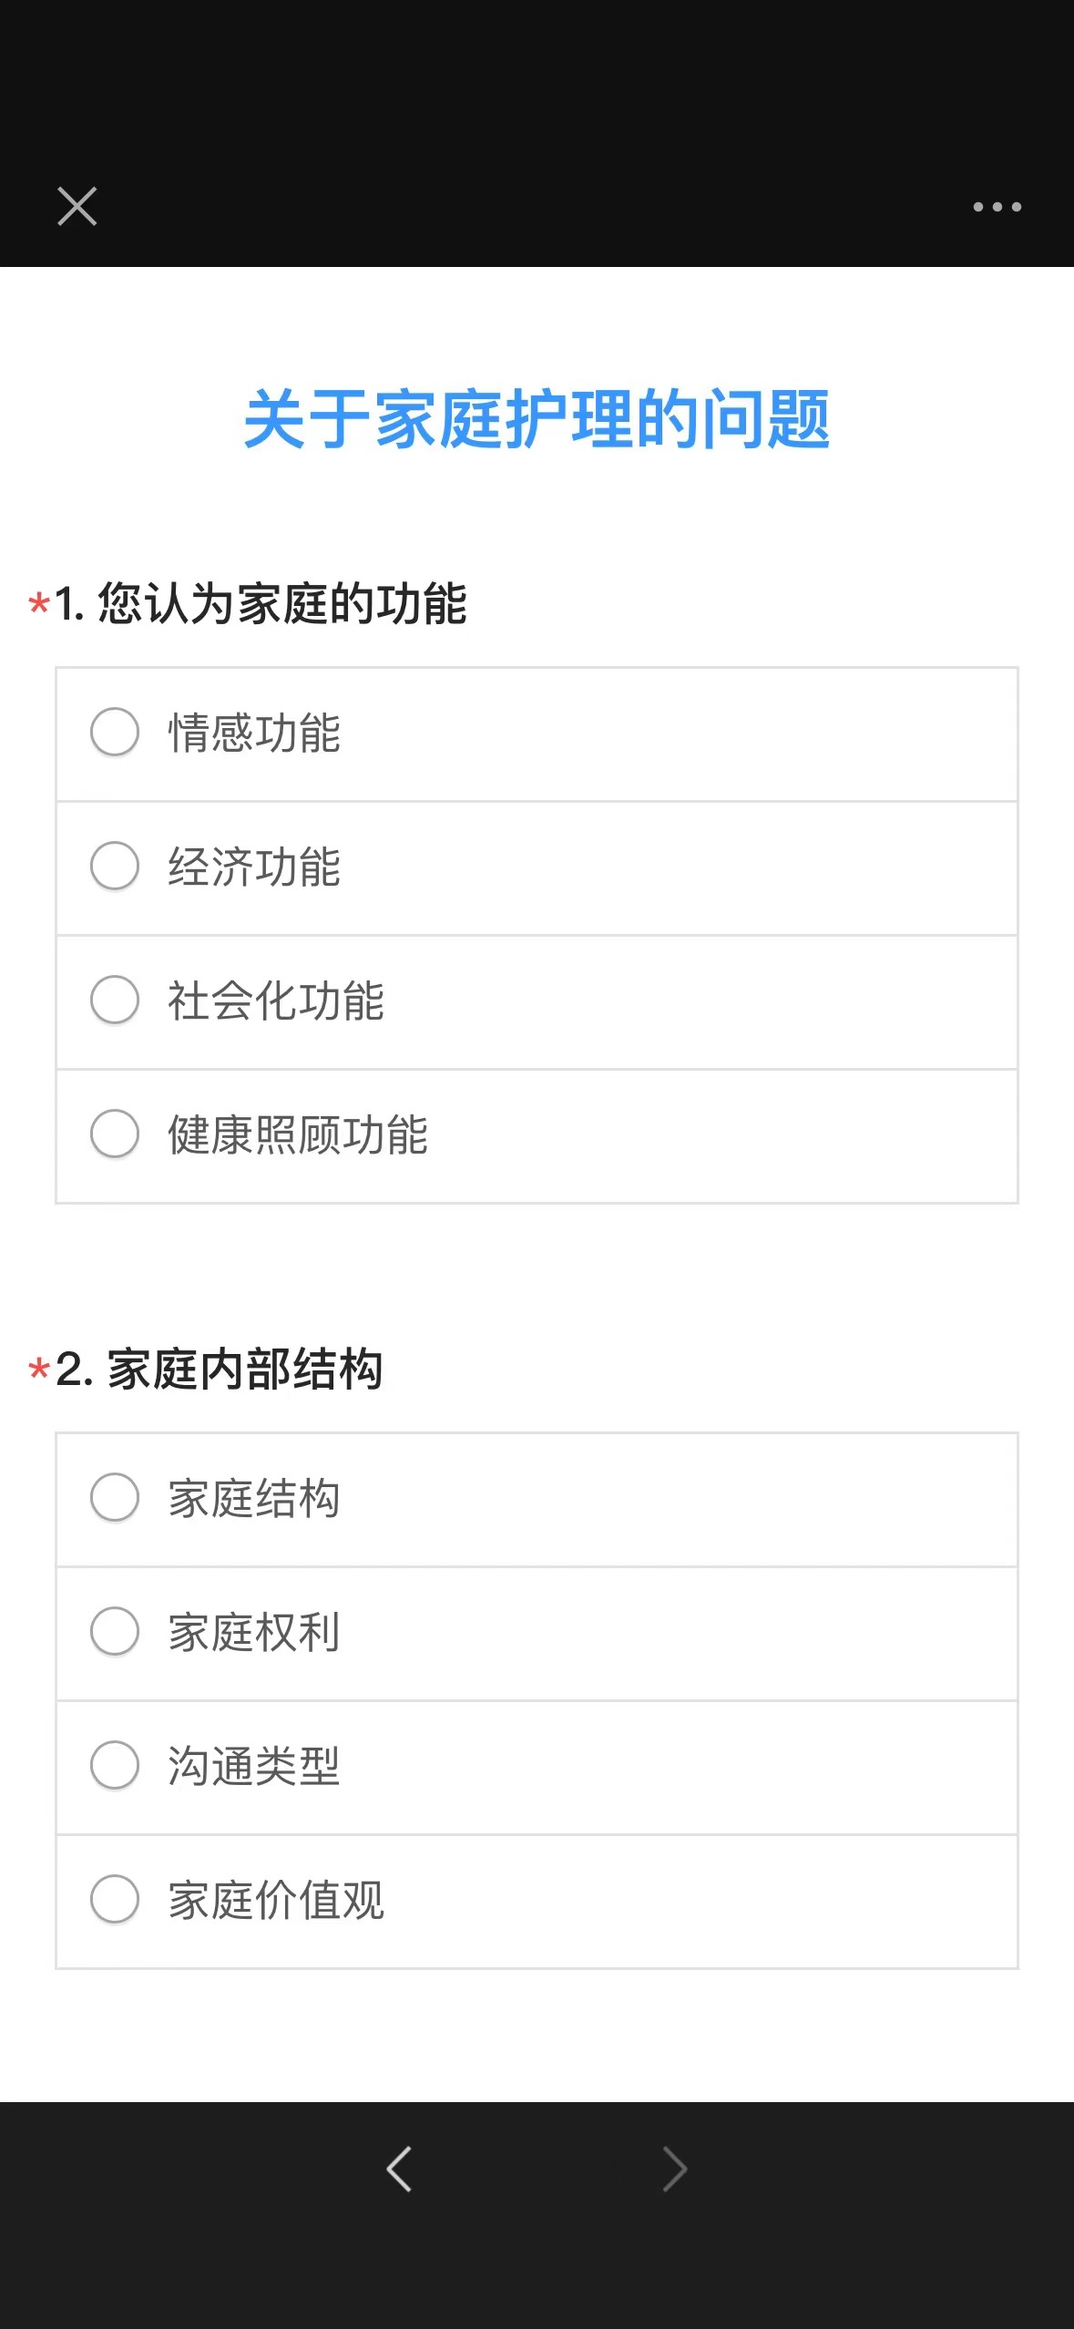The image size is (1074, 2329).
Task: Tap the 经济功能 option label text
Action: point(254,867)
